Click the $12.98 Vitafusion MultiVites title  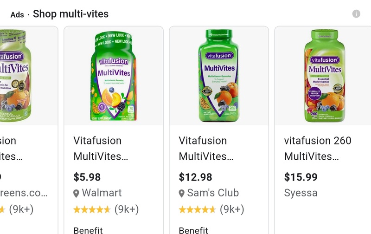click(x=206, y=149)
